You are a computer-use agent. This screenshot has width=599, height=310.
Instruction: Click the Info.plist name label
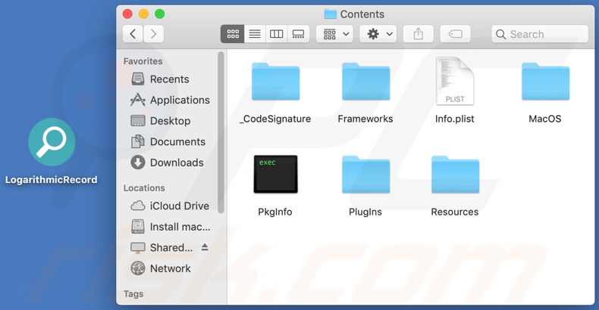[x=455, y=119]
